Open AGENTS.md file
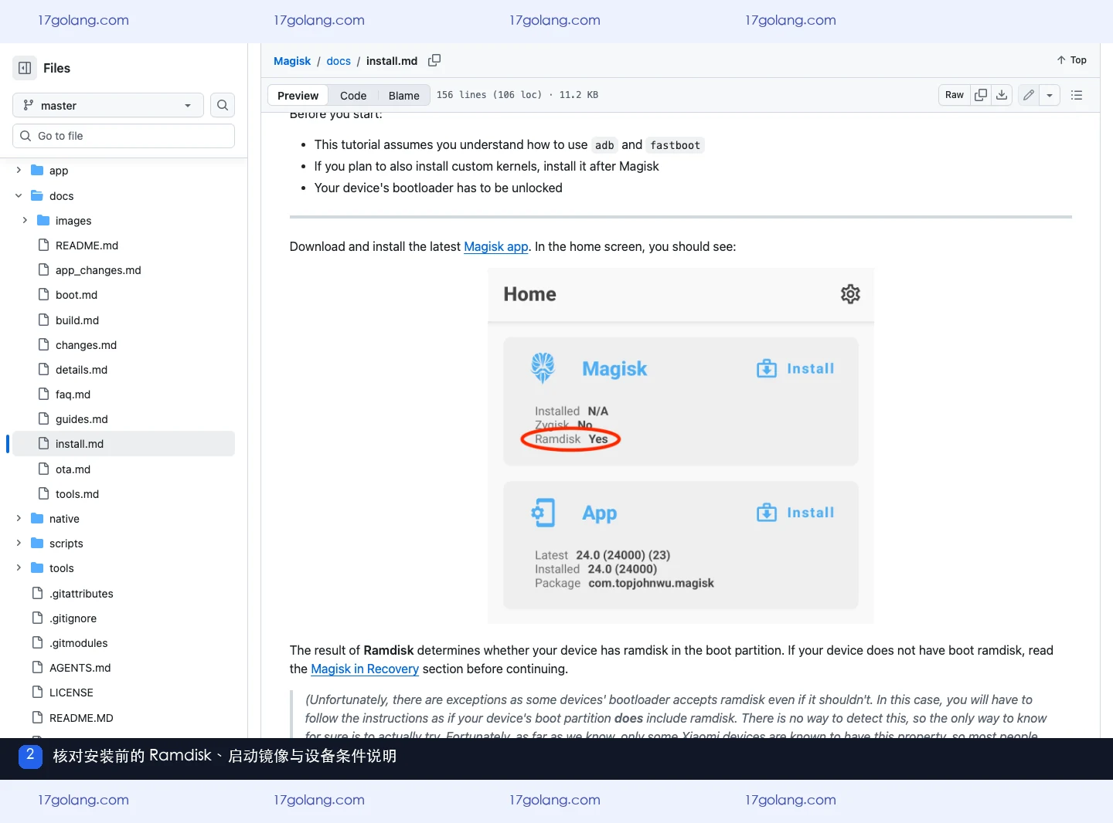The image size is (1113, 823). pyautogui.click(x=80, y=668)
